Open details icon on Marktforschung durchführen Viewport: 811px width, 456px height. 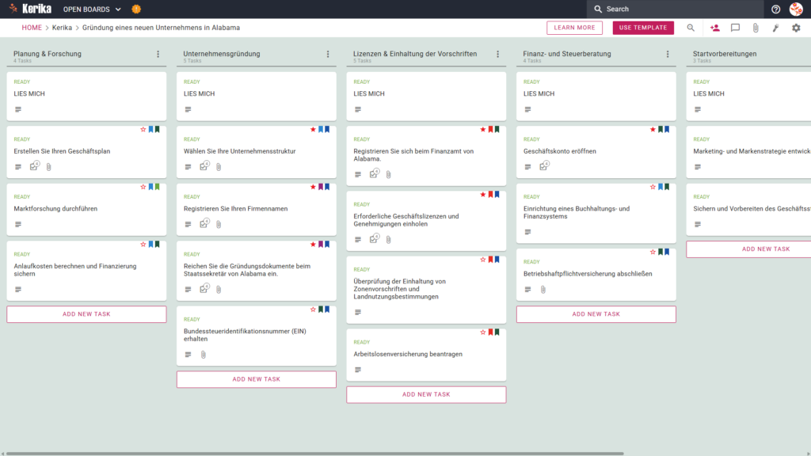18,224
